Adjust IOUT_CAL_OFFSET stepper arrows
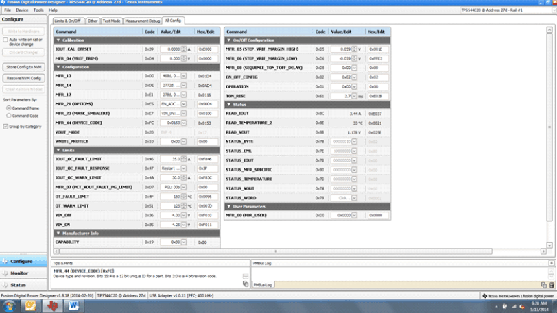This screenshot has height=313, width=557. (184, 49)
